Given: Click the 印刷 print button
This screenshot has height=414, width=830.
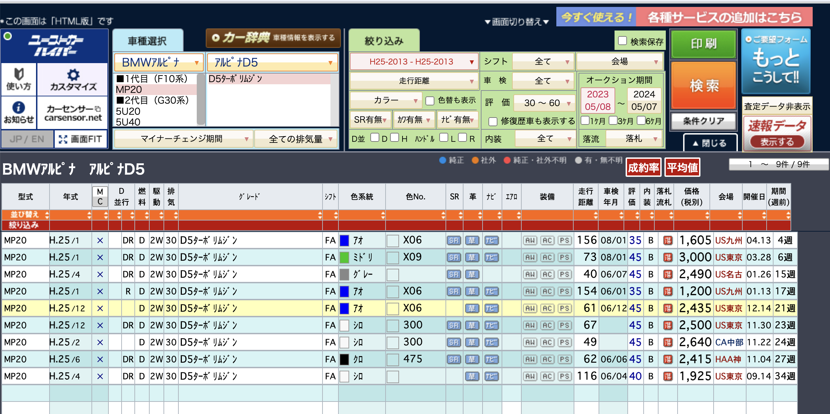Looking at the screenshot, I should [704, 44].
